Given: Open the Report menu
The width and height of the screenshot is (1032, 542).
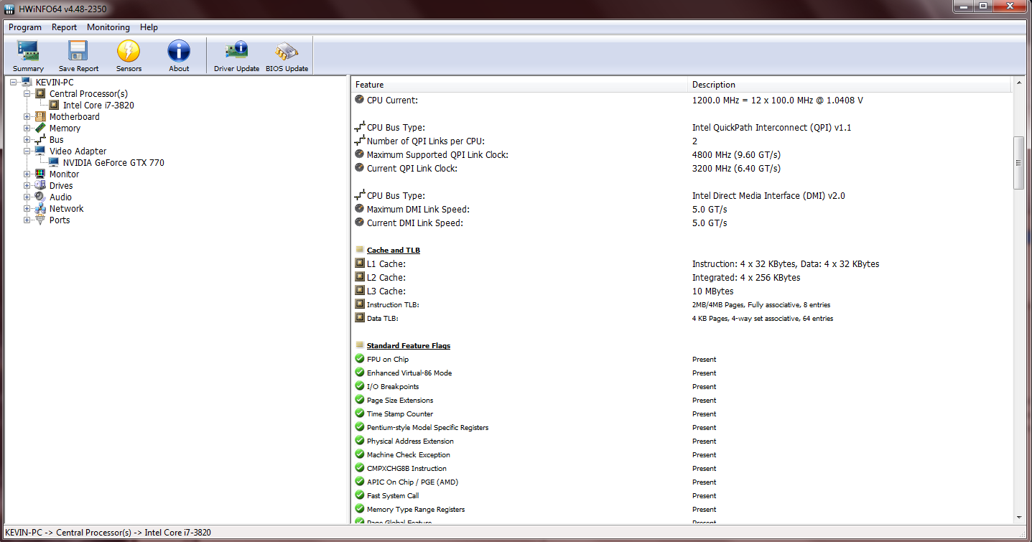Looking at the screenshot, I should tap(64, 27).
